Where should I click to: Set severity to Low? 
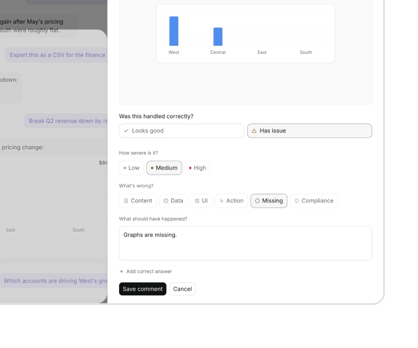131,168
